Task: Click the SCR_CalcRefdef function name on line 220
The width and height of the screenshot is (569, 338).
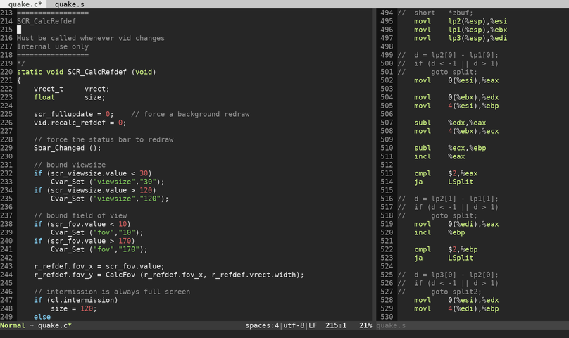Action: tap(97, 72)
